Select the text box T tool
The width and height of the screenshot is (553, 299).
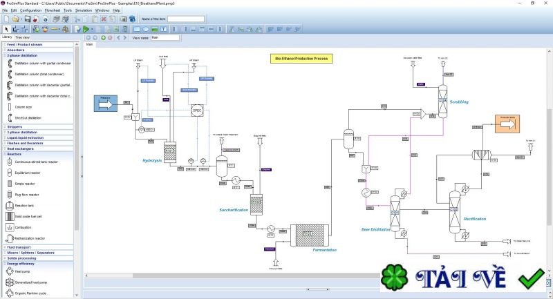(164, 29)
